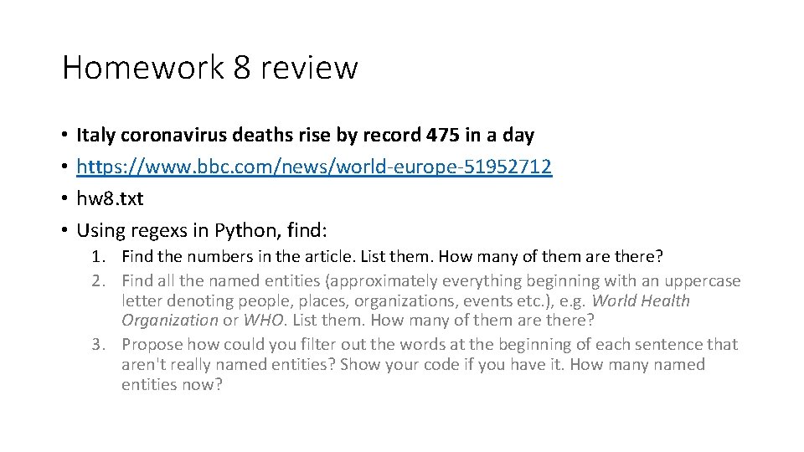The image size is (804, 452).
Task: Click the bullet before "Using regexs"
Action: click(64, 230)
